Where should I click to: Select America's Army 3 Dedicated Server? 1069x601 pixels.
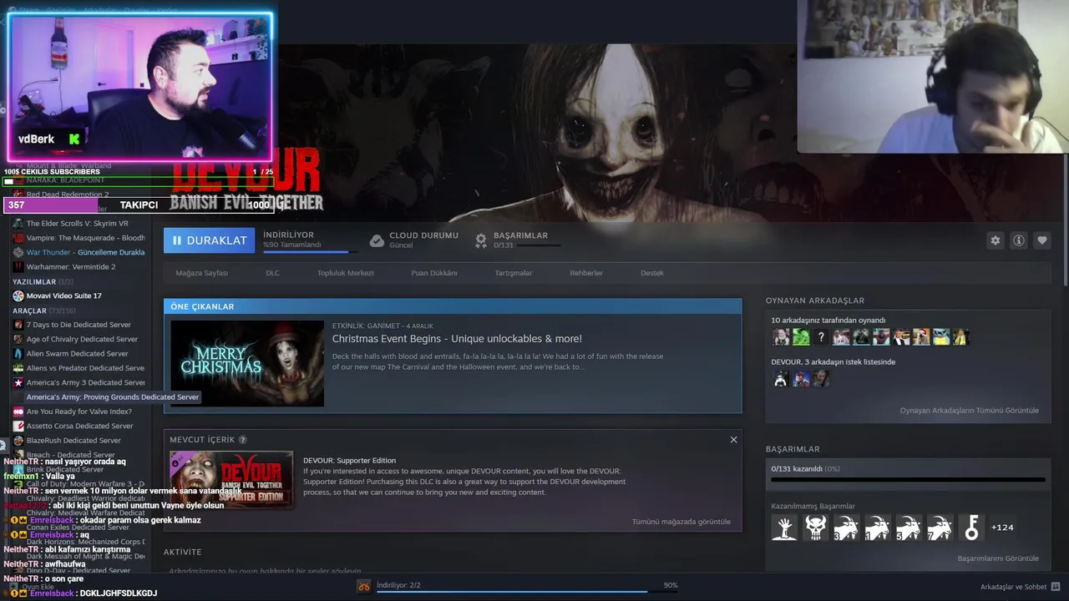(x=79, y=382)
